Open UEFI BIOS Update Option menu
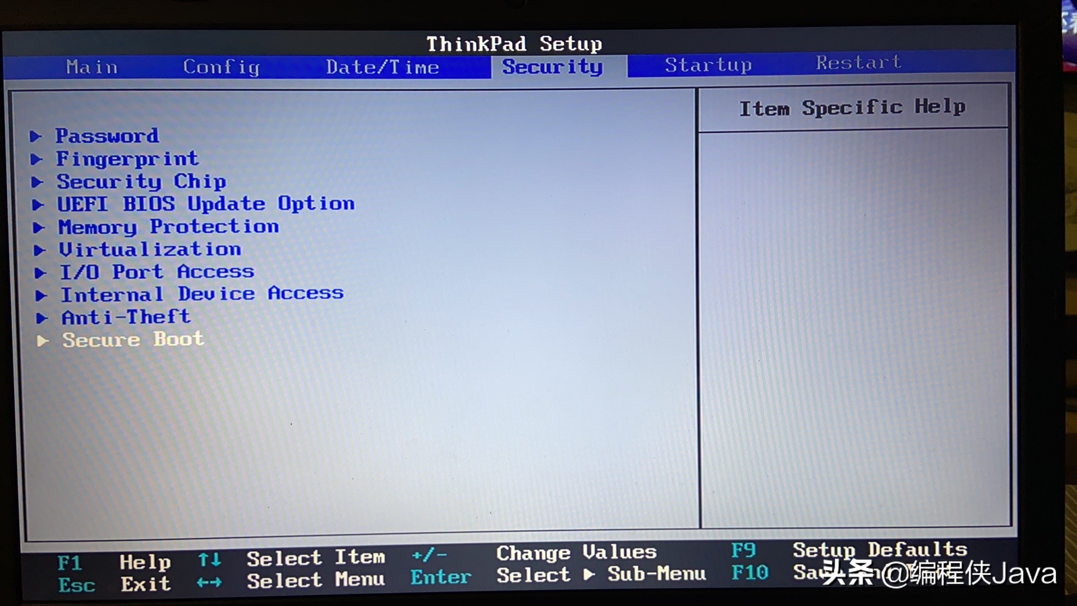The width and height of the screenshot is (1077, 606). [206, 204]
